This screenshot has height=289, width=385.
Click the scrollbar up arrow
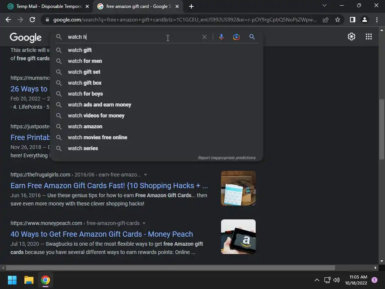pos(382,30)
